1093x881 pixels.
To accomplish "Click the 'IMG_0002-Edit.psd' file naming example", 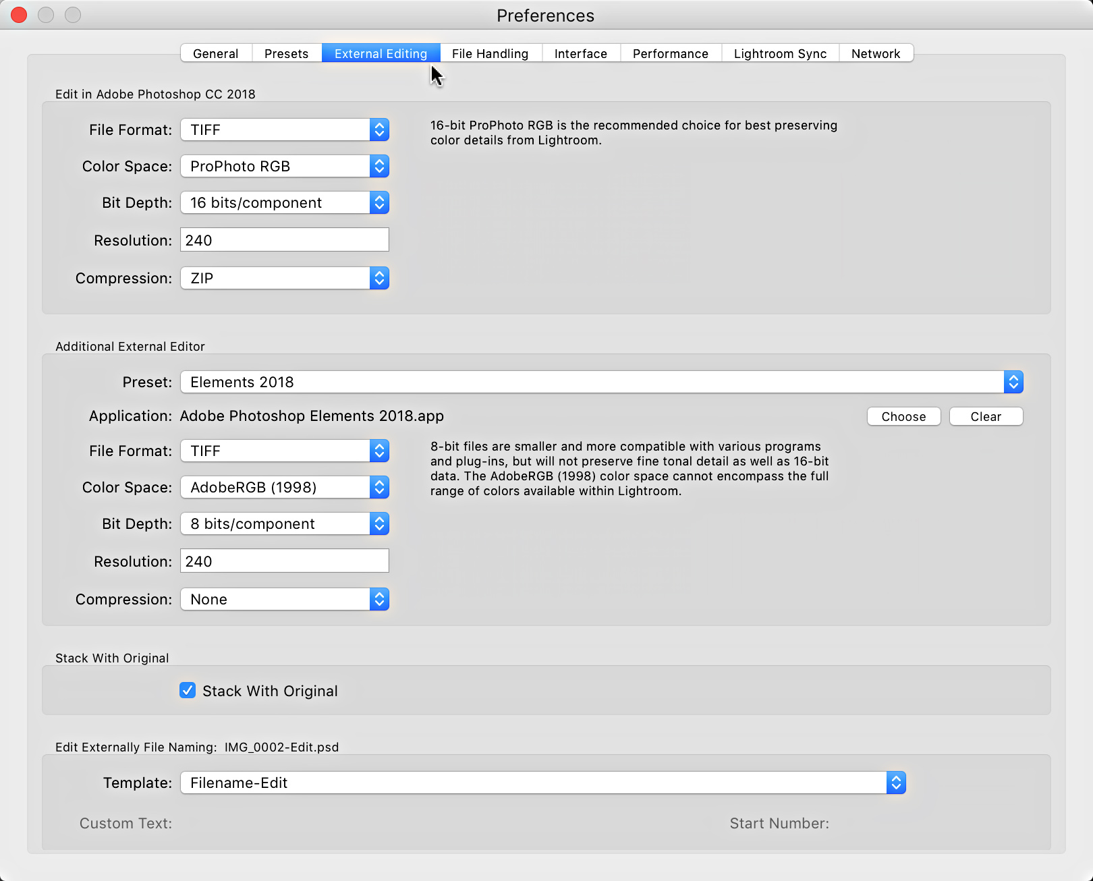I will (281, 747).
